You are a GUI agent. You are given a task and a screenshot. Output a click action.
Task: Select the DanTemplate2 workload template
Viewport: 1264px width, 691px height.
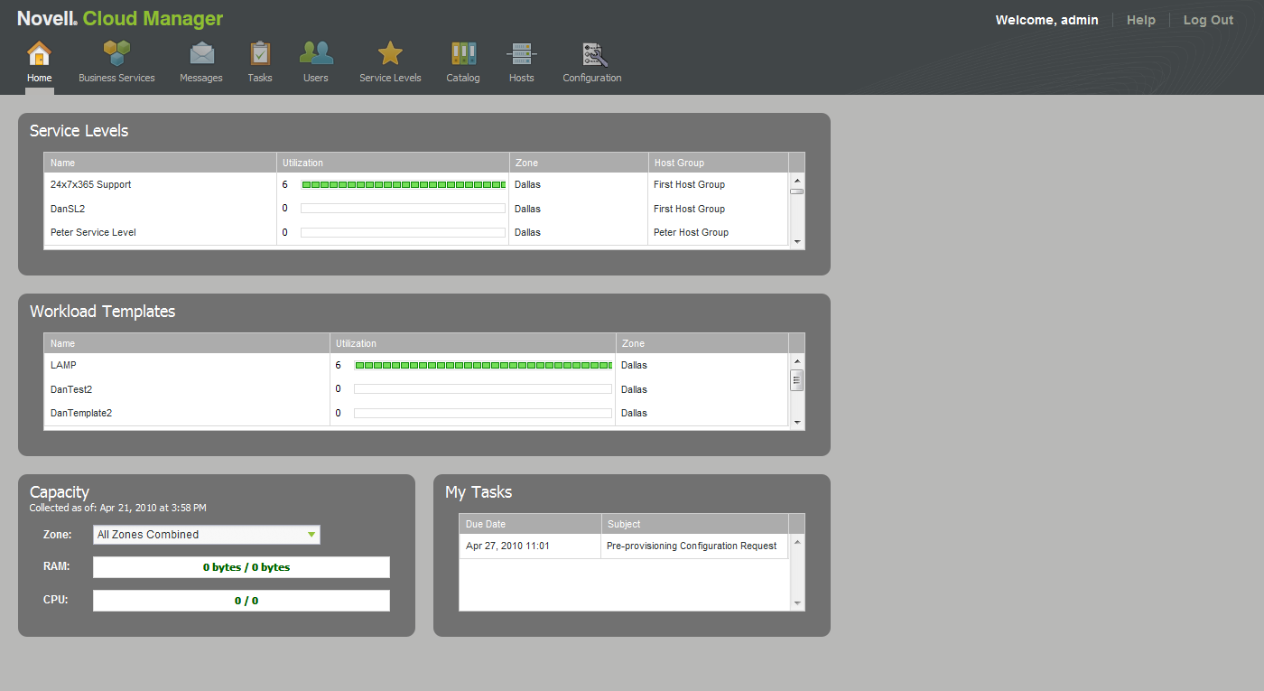81,413
